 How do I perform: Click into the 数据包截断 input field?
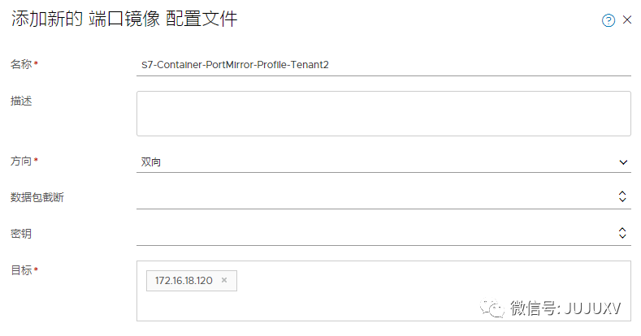(374, 196)
